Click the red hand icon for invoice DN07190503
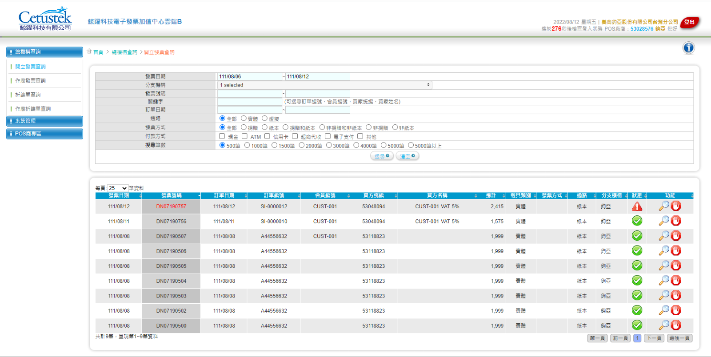 pyautogui.click(x=676, y=295)
